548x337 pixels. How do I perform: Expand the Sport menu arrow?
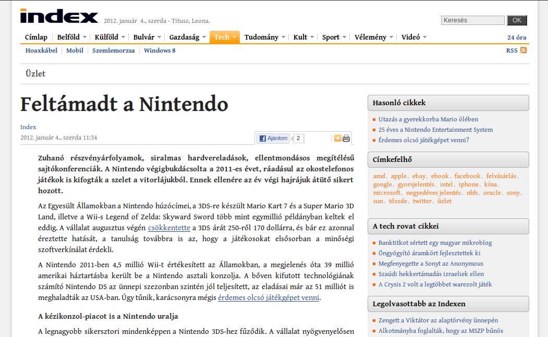tap(344, 37)
